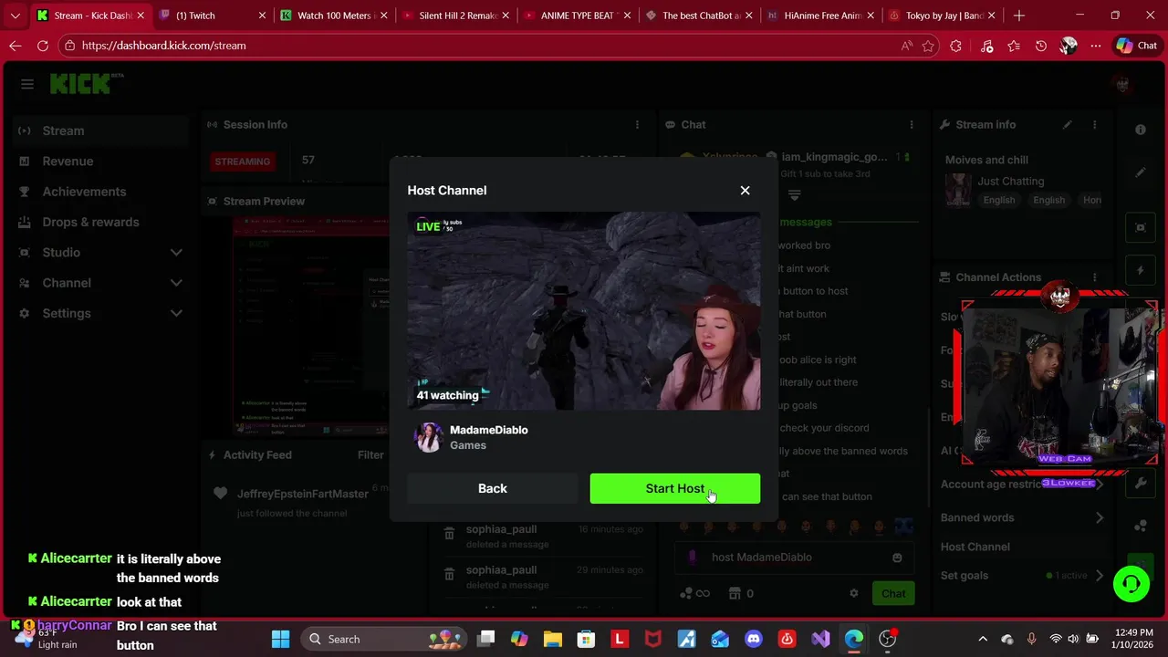
Task: Expand Banned words in Channel Actions
Action: pos(1022,517)
